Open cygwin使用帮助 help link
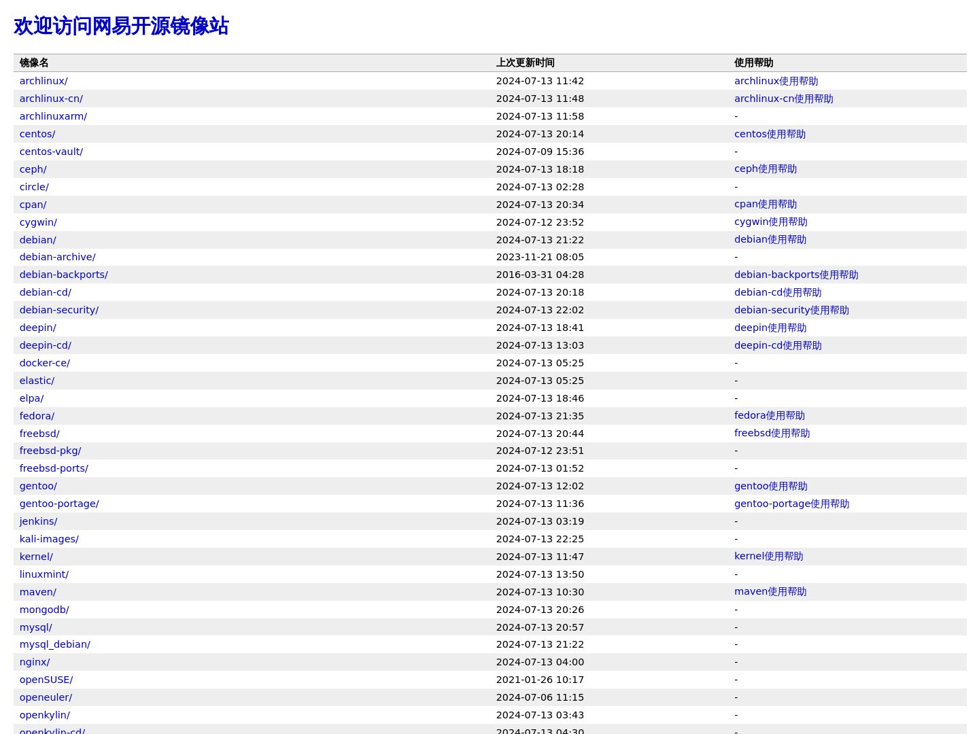This screenshot has height=734, width=979. (771, 222)
